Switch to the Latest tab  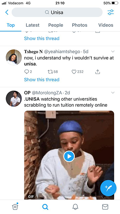(33, 25)
